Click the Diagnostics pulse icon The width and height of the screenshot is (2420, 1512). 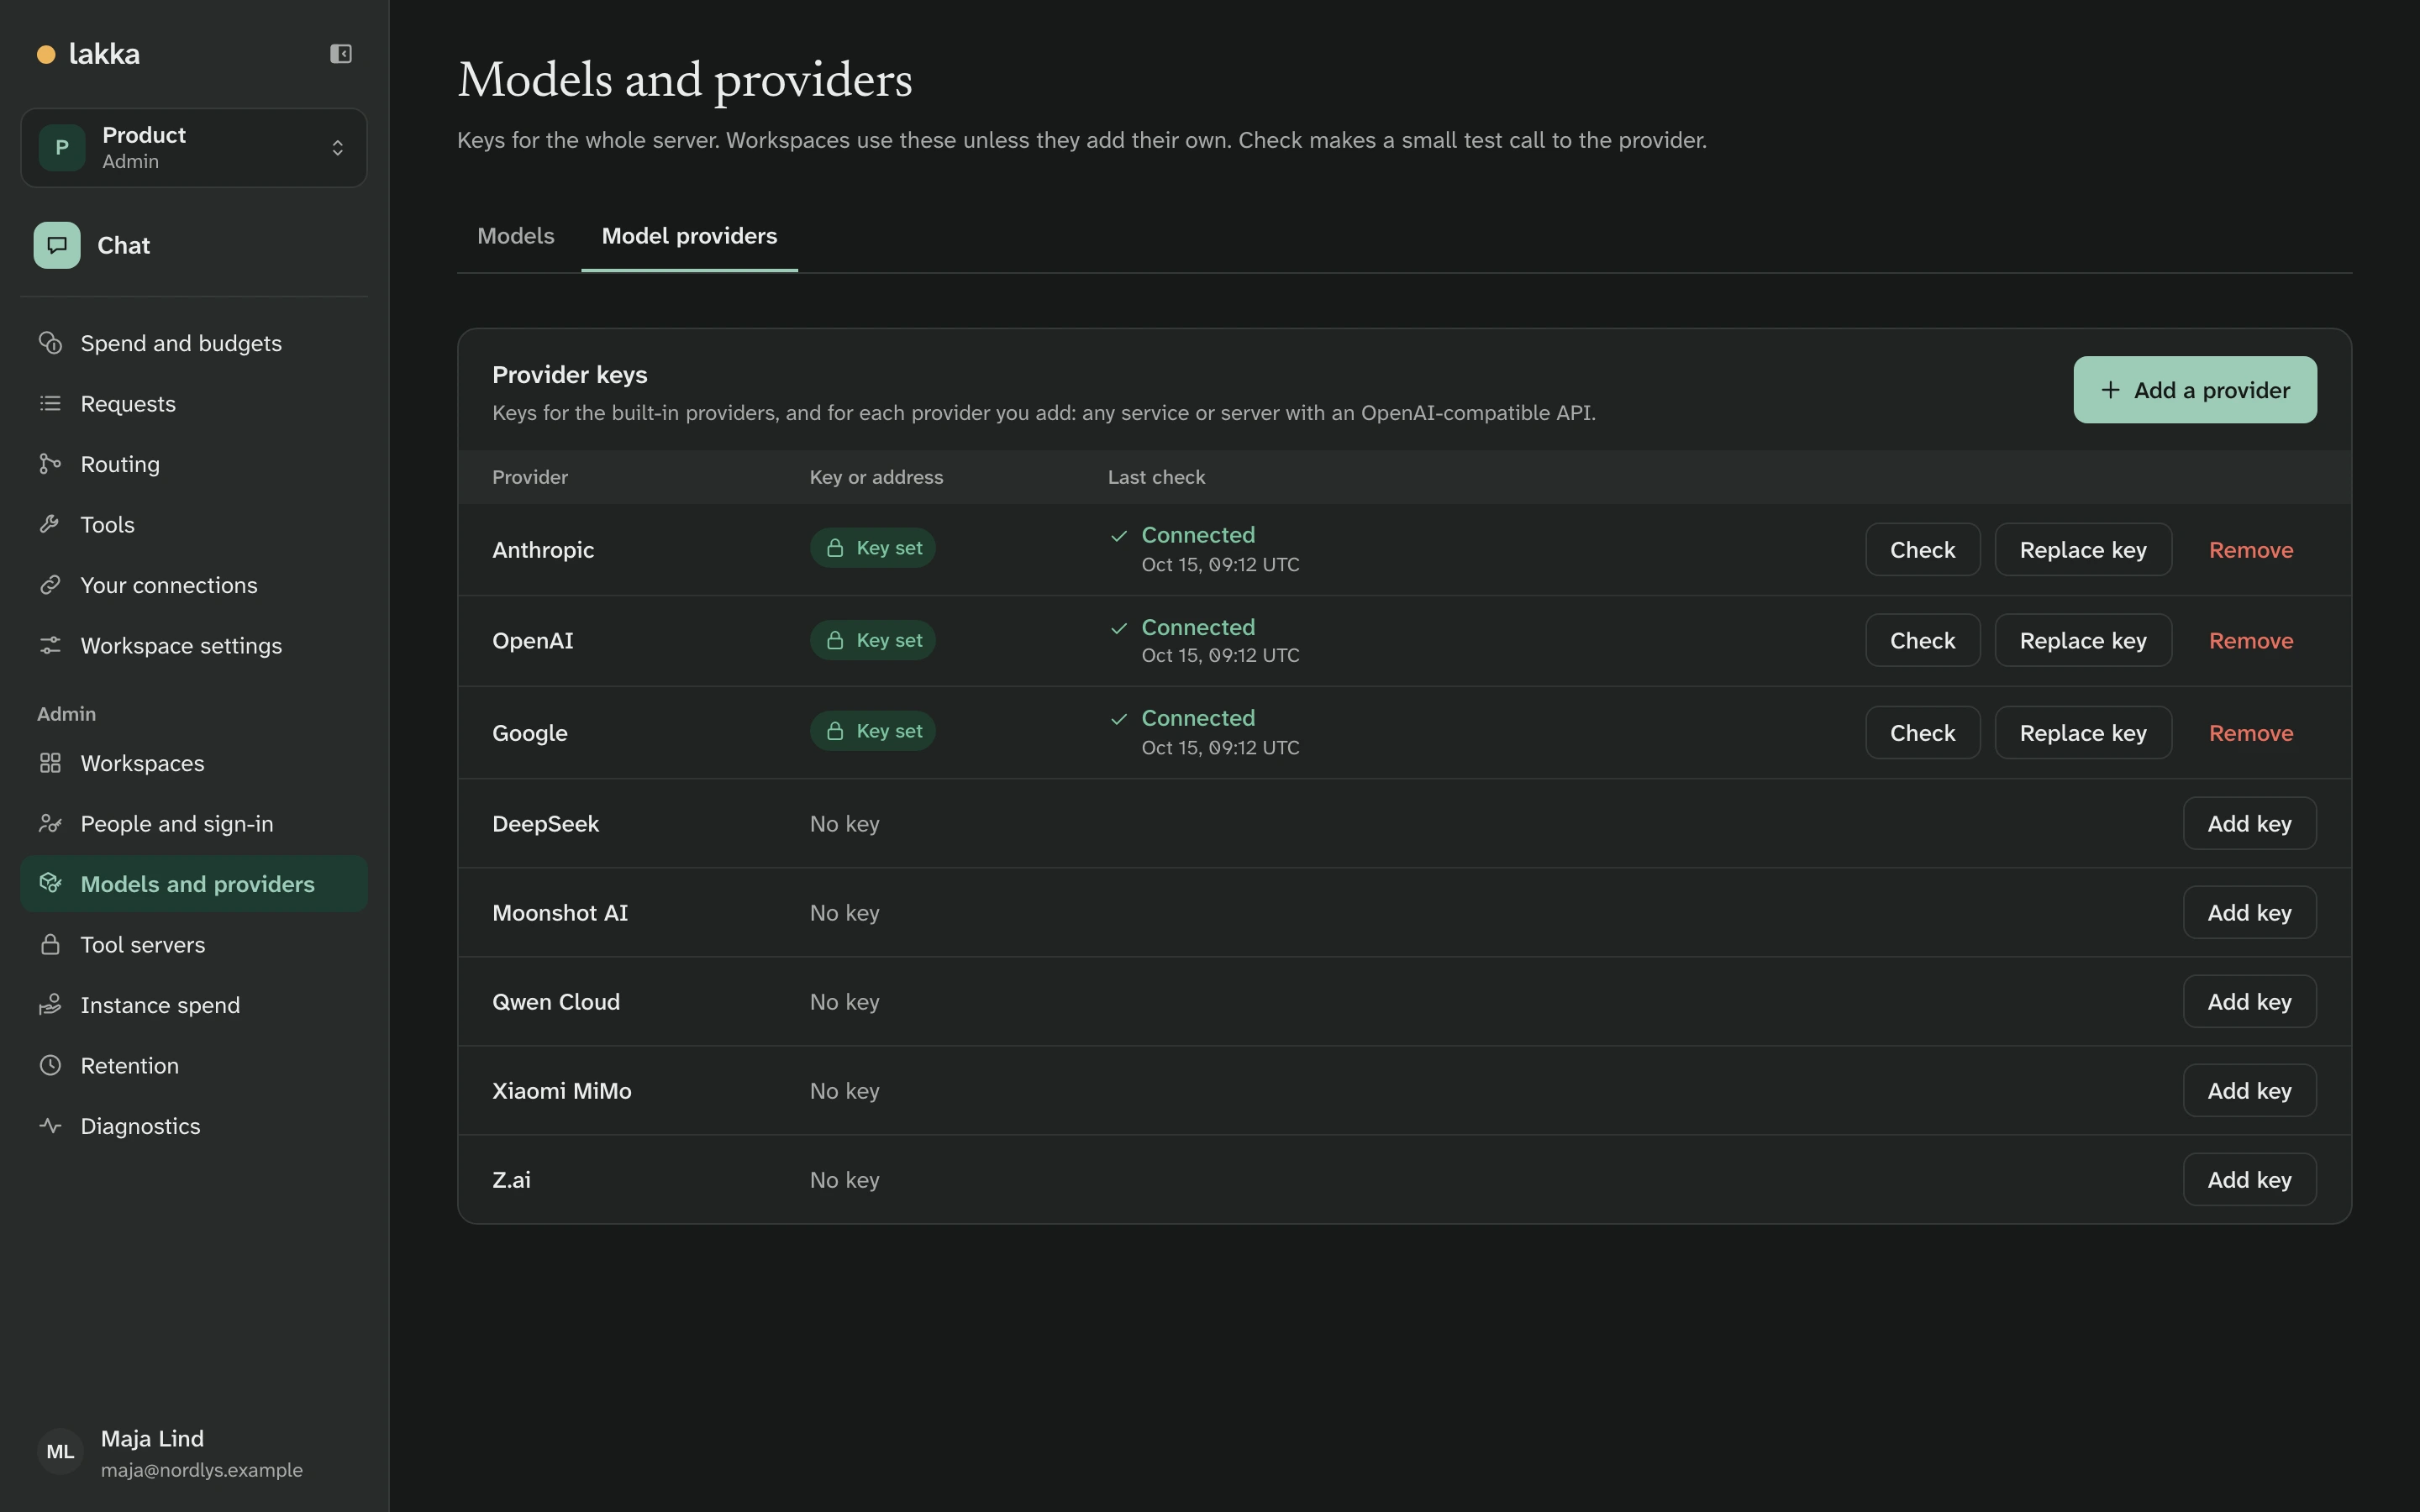pyautogui.click(x=50, y=1126)
